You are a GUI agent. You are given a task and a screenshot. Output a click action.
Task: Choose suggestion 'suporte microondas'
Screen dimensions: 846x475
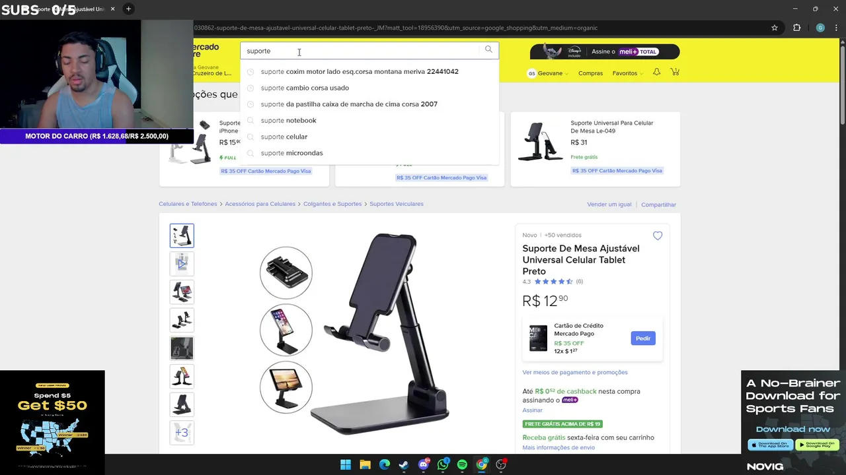(x=369, y=153)
